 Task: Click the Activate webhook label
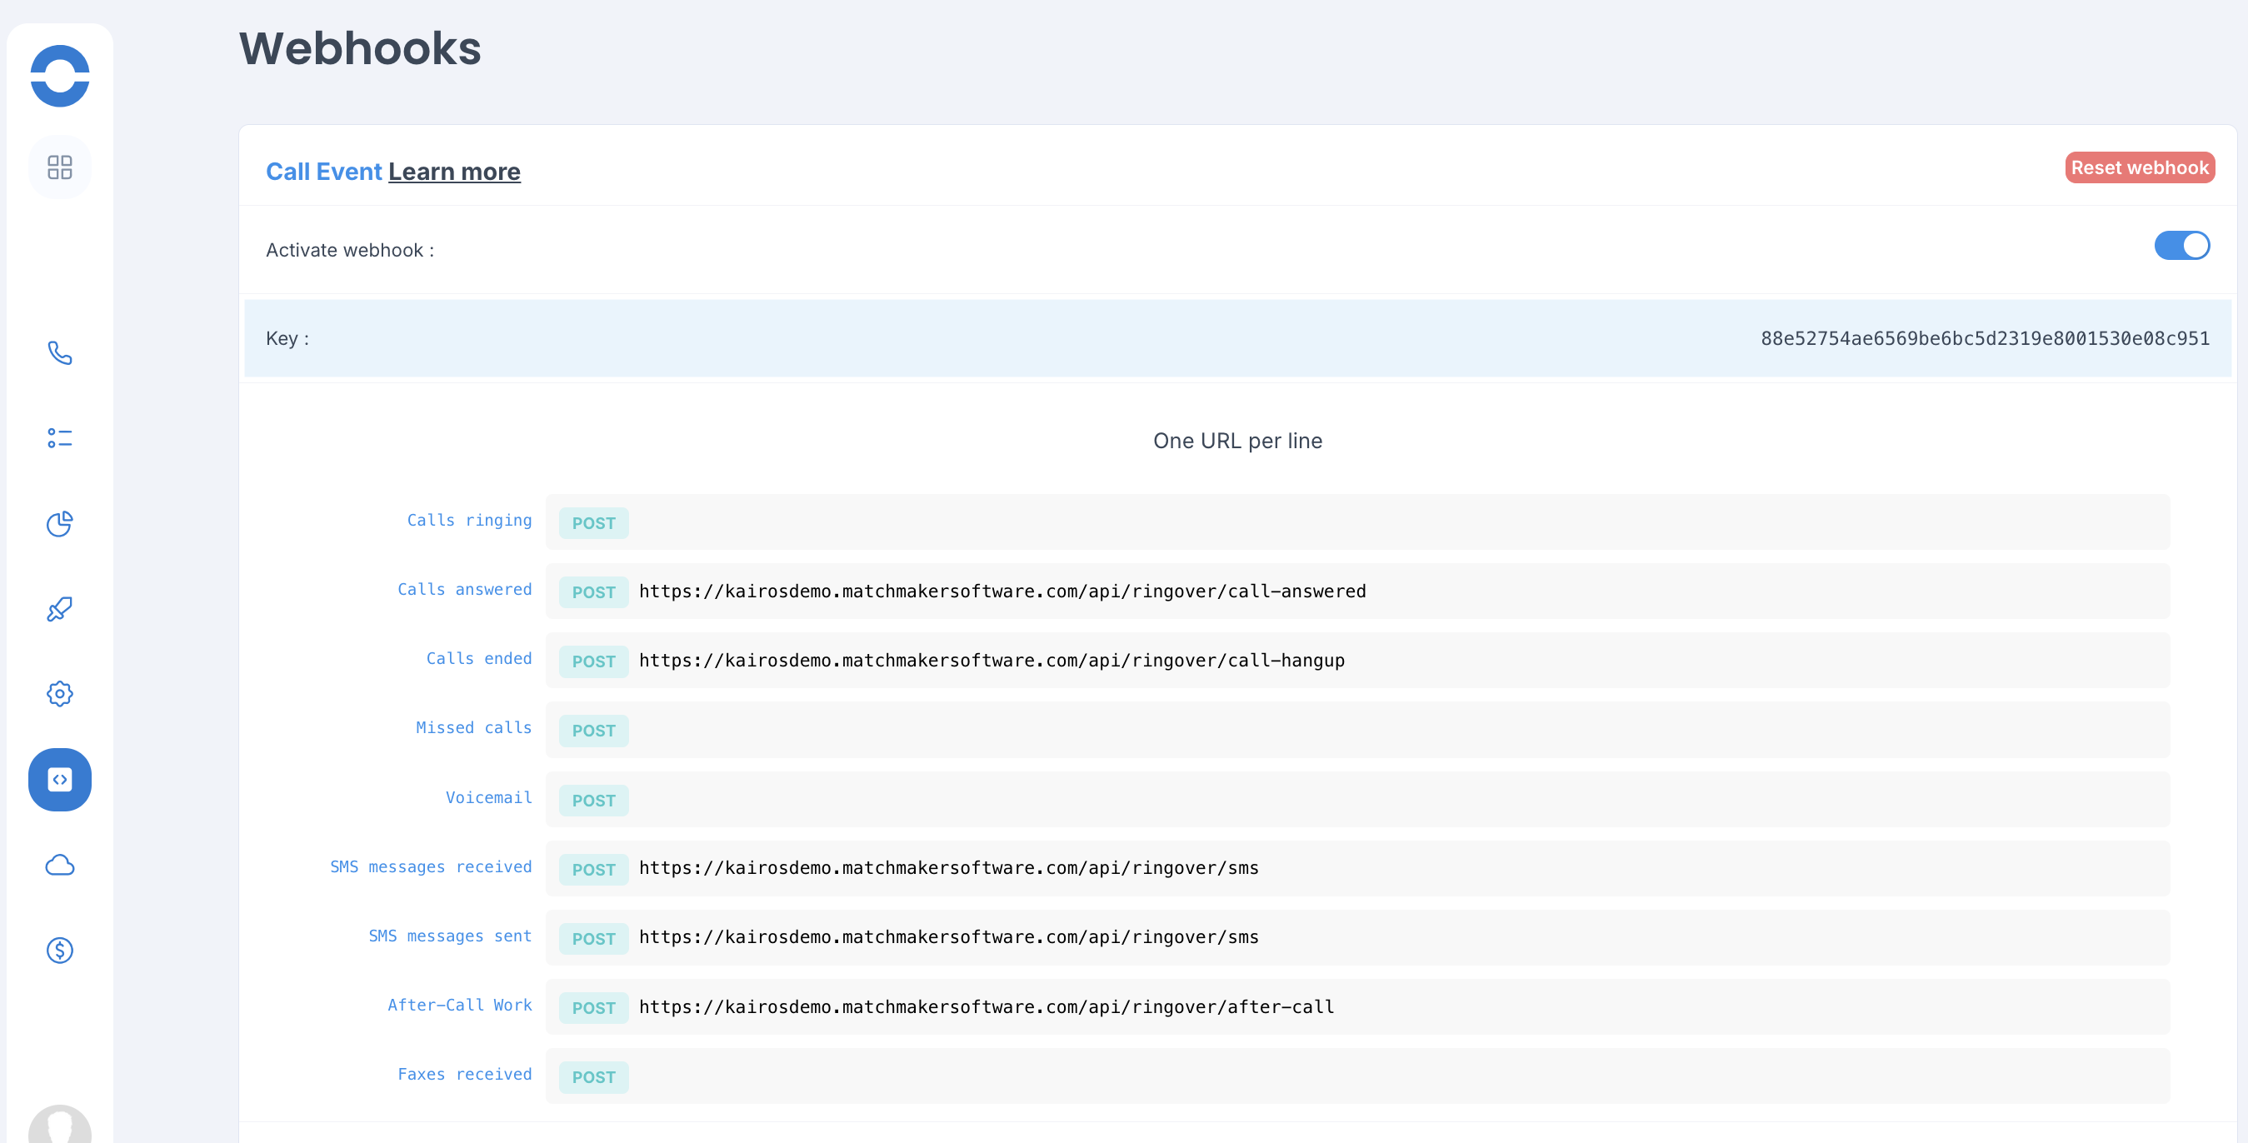(350, 251)
